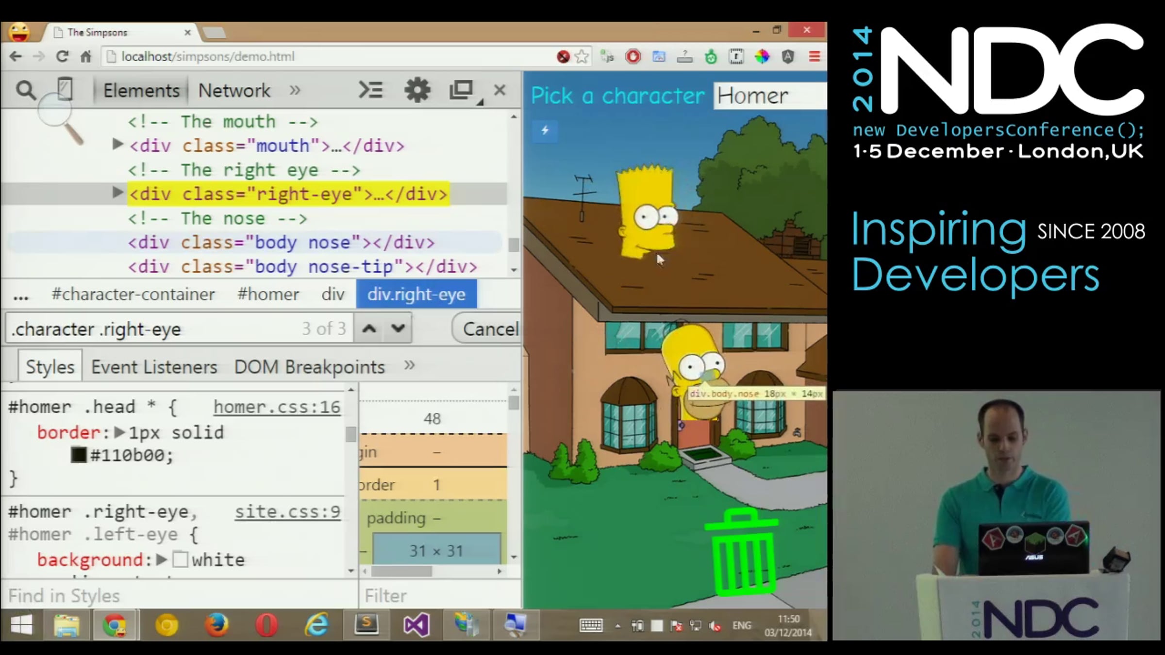Expand the background shorthand property triangle
1165x655 pixels.
click(162, 559)
